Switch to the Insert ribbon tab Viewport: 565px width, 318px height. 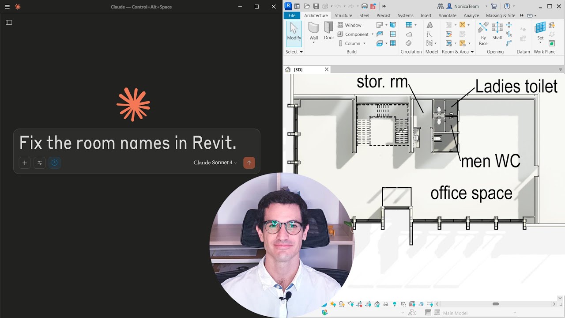(426, 15)
